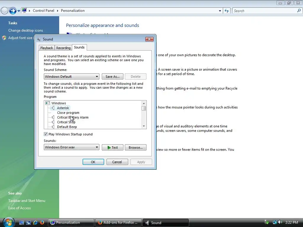Click the green safely remove hardware tray icon

267,222
